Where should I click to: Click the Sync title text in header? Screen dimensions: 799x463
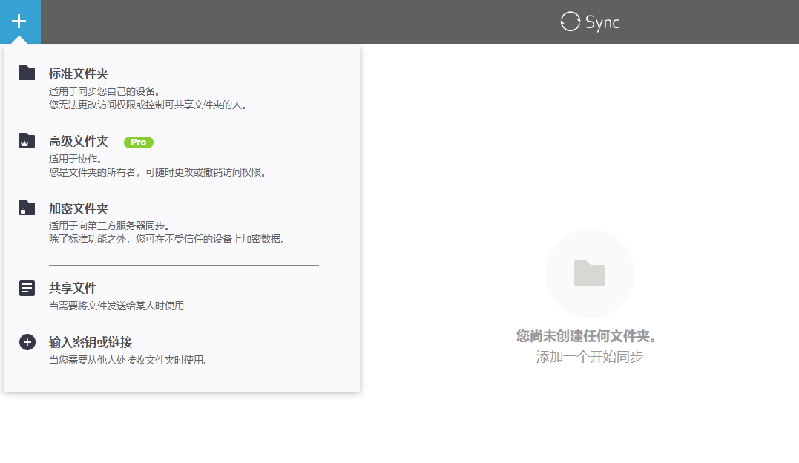[x=602, y=22]
